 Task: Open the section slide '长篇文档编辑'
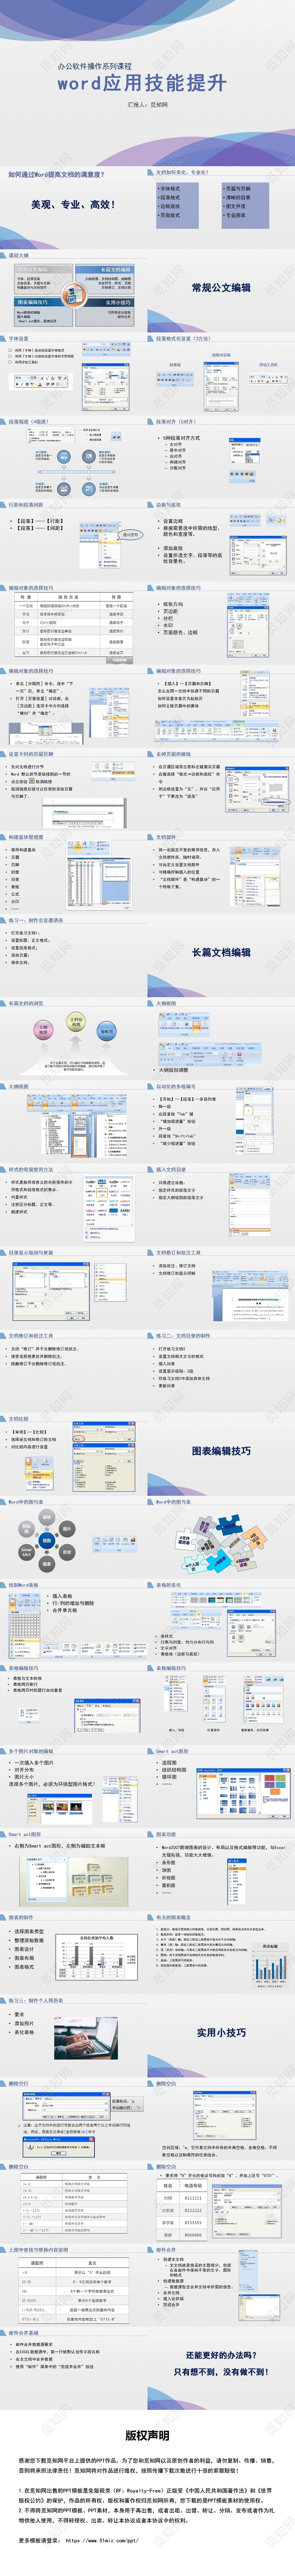pyautogui.click(x=221, y=956)
